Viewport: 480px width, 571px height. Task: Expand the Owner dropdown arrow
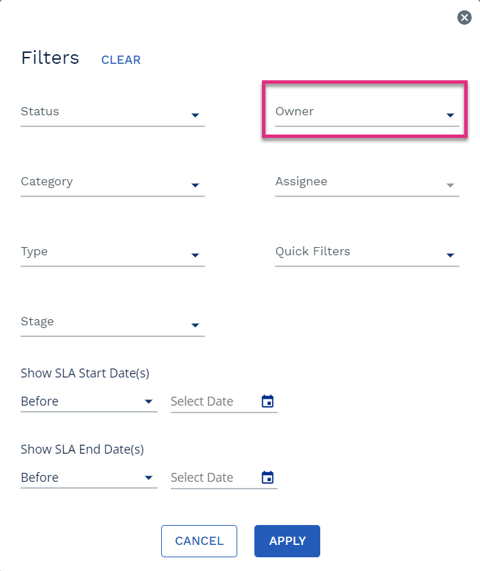click(451, 115)
